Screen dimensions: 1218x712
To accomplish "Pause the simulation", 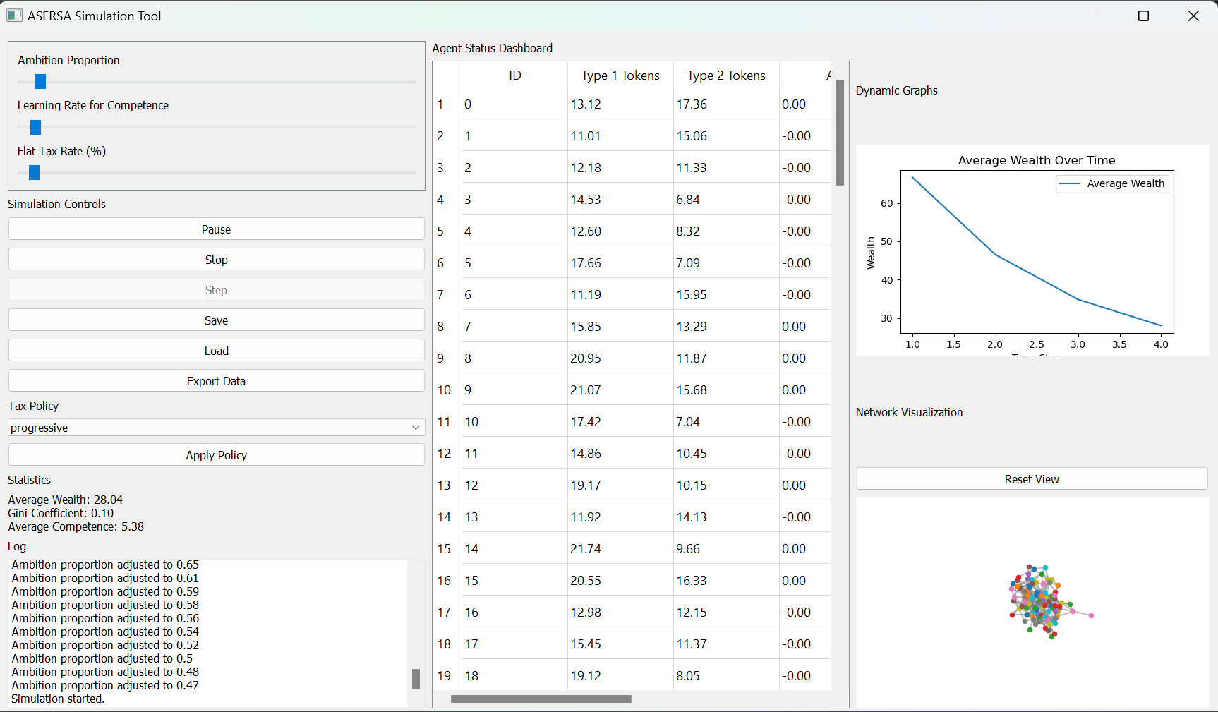I will point(216,229).
